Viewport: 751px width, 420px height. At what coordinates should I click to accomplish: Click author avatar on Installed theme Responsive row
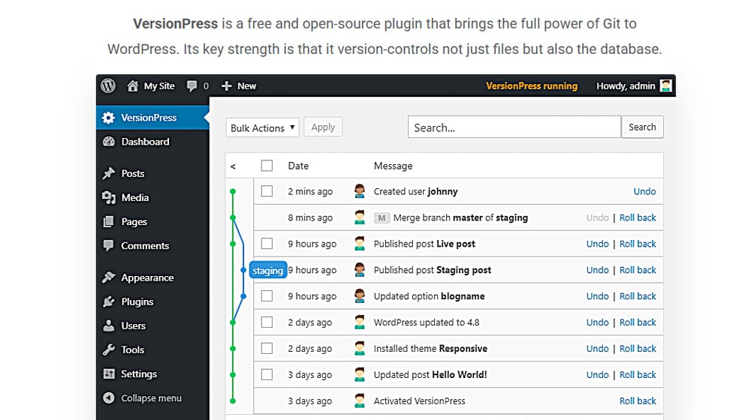pos(360,348)
